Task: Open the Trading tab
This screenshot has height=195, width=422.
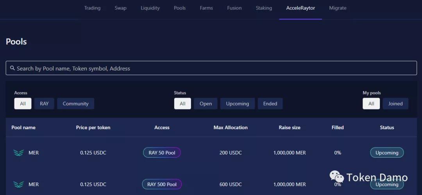Action: point(92,8)
